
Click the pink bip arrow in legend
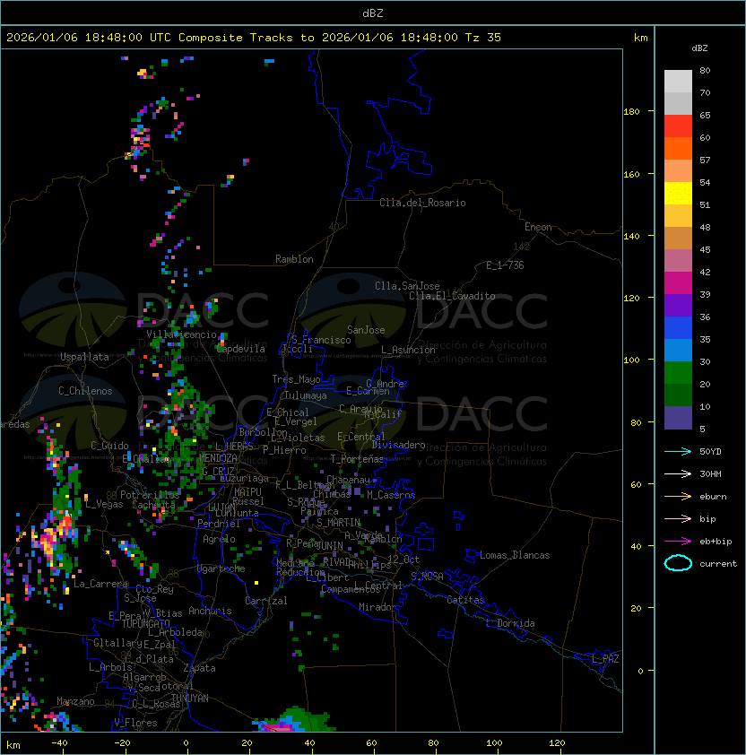click(678, 518)
